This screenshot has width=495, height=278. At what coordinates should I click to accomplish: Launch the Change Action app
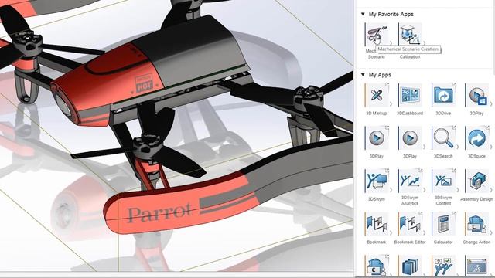coord(476,224)
